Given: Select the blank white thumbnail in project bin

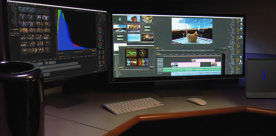Looking at the screenshot, I should tap(120, 47).
